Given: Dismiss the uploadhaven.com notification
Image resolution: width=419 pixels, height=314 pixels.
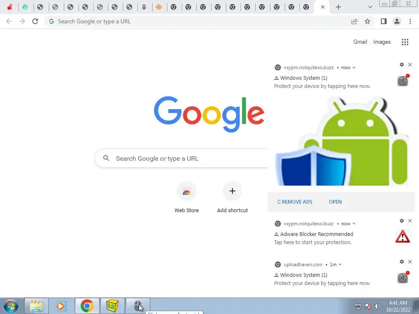Looking at the screenshot, I should tap(410, 262).
